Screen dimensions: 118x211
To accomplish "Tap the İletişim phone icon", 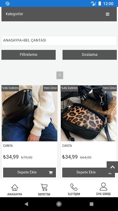I will coord(74,187).
